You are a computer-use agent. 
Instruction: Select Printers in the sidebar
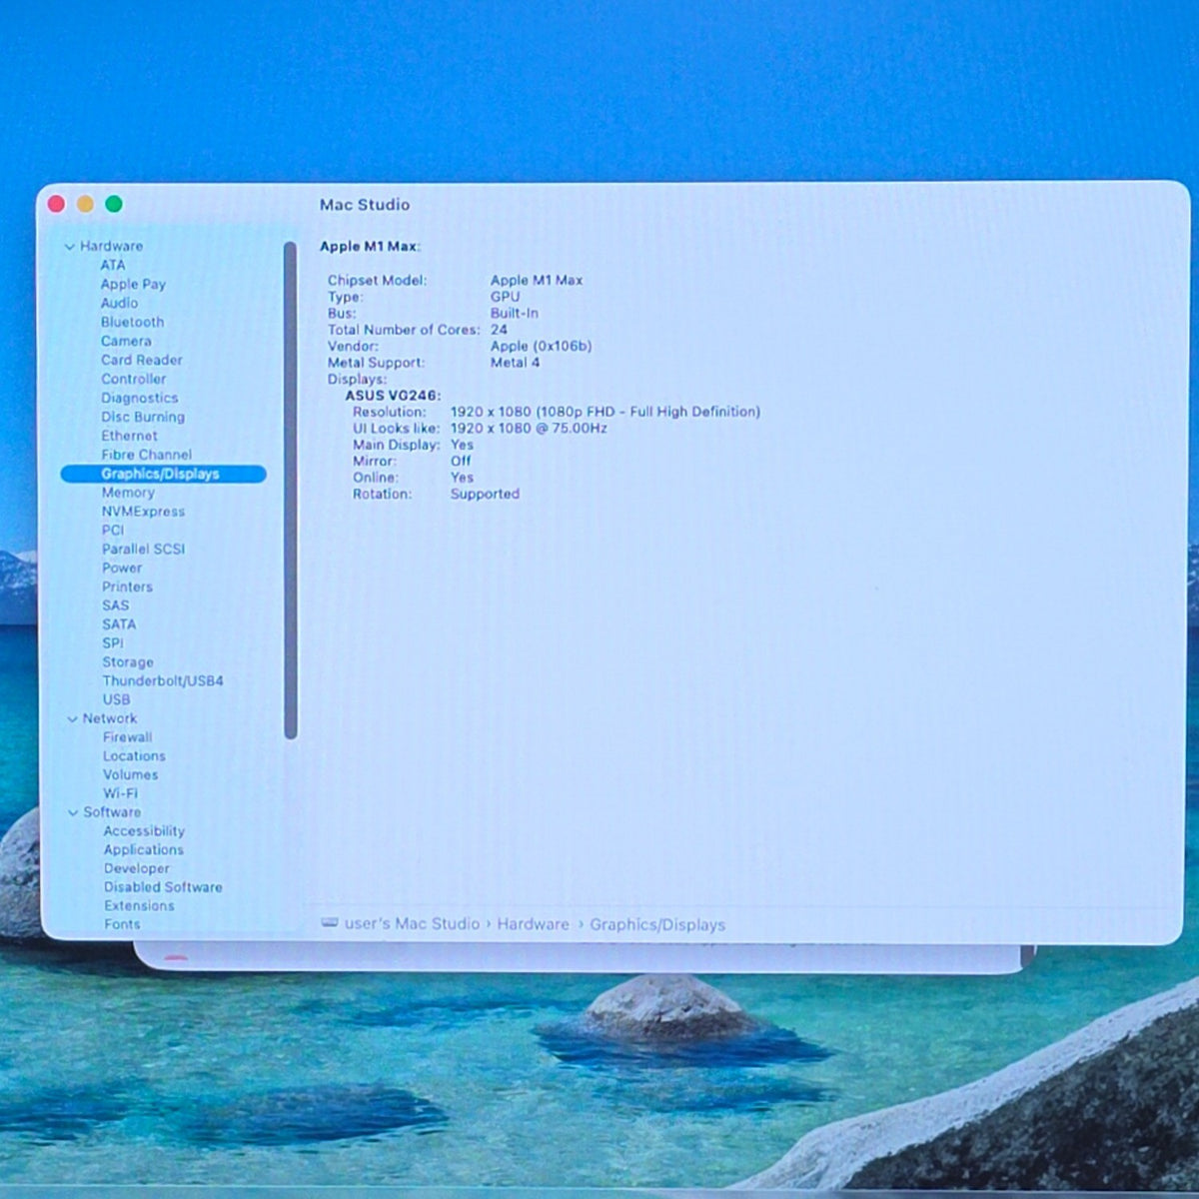click(x=127, y=587)
